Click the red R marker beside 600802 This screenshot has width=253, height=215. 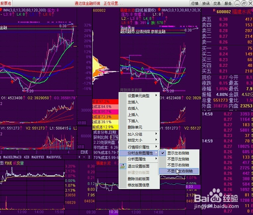(x=214, y=11)
